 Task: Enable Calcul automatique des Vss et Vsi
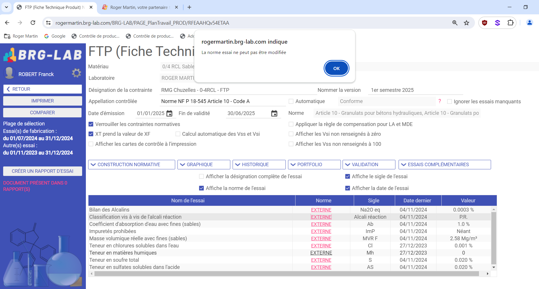178,134
